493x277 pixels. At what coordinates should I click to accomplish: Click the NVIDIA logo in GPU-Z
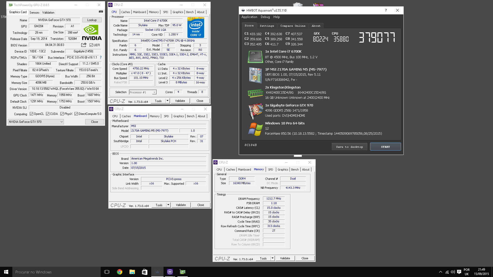[92, 33]
